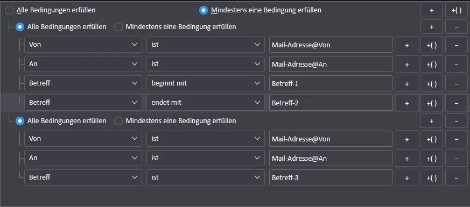The width and height of the screenshot is (470, 207).
Task: Click the Betreff-1 text field
Action: [x=331, y=83]
